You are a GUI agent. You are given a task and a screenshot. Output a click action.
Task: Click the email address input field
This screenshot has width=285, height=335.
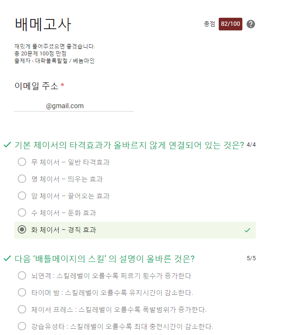click(x=74, y=106)
